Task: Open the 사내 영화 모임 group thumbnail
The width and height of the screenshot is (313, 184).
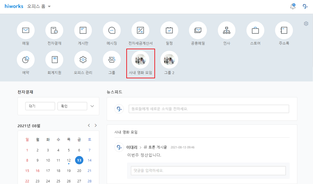Action: [x=140, y=60]
